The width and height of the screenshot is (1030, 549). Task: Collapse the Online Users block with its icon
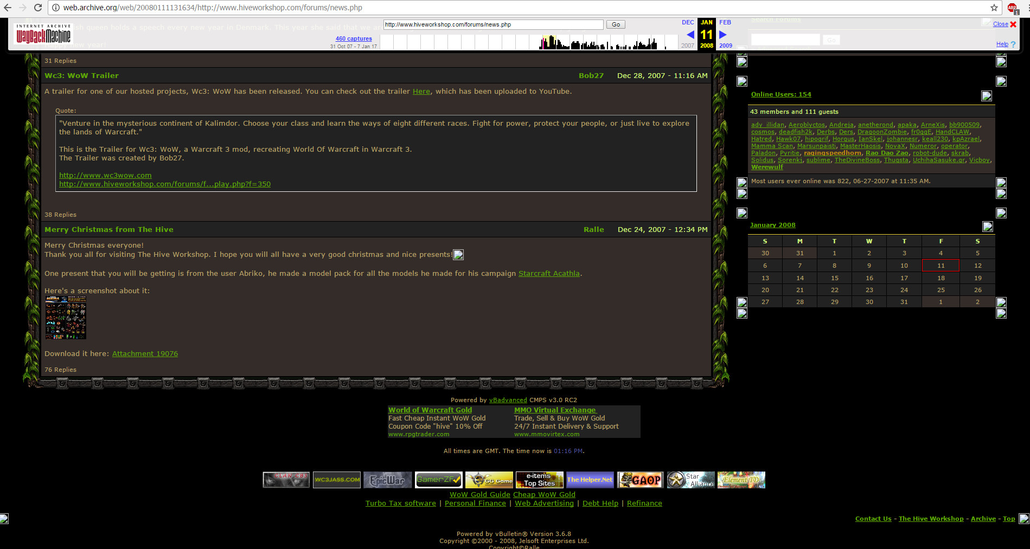click(987, 96)
